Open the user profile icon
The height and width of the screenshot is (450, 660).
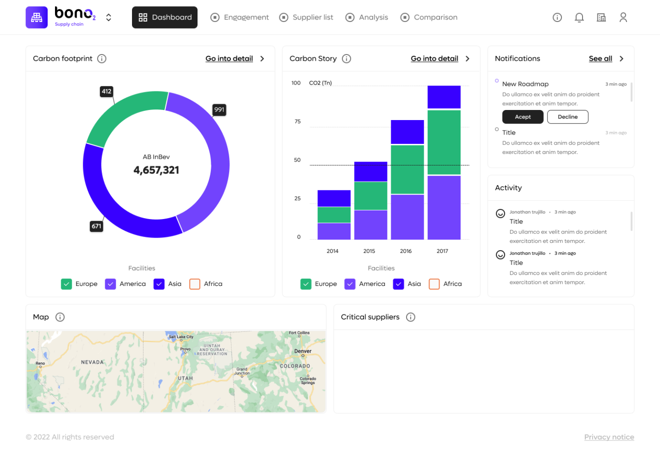623,18
